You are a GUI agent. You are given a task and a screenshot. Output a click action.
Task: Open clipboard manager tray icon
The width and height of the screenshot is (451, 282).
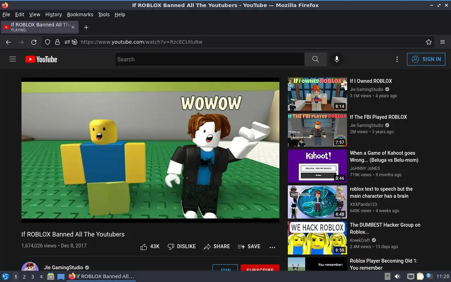(420, 276)
